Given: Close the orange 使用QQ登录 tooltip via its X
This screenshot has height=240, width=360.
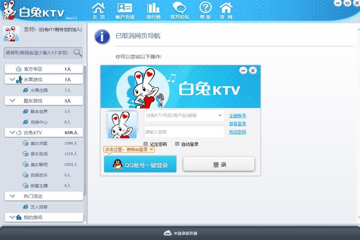Looking at the screenshot, I should (x=151, y=149).
